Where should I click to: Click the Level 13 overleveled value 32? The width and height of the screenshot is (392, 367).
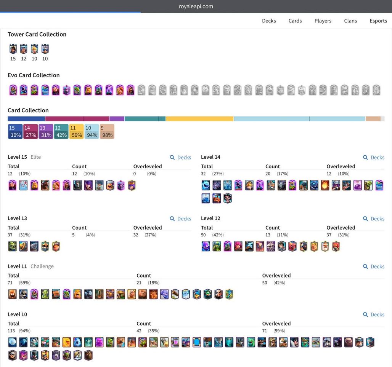point(136,235)
